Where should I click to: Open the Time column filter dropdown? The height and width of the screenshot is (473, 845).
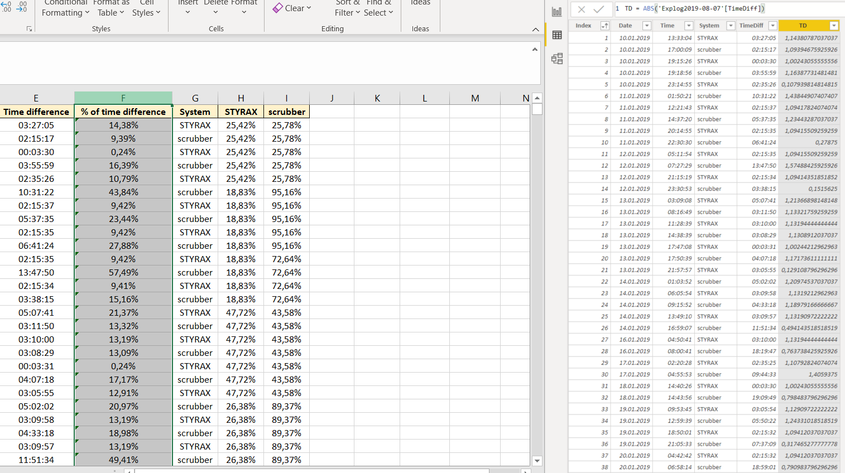click(689, 26)
